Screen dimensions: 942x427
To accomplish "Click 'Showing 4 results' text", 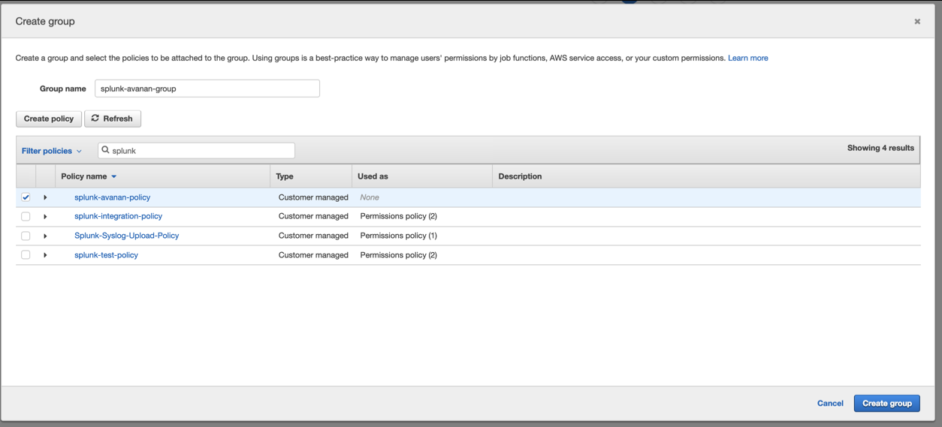I will (x=880, y=148).
